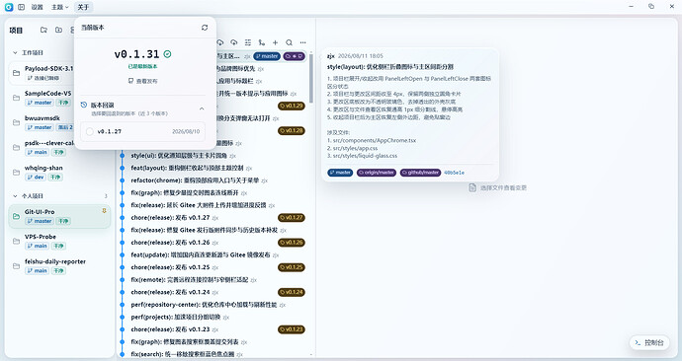This screenshot has height=361, width=682.
Task: Click the graph node of fix(search) commit
Action: click(123, 354)
